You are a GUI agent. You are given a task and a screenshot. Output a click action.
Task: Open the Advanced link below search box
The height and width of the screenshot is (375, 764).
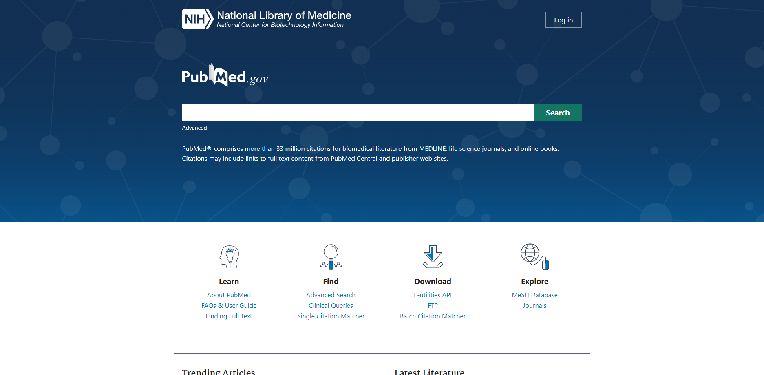pos(194,128)
